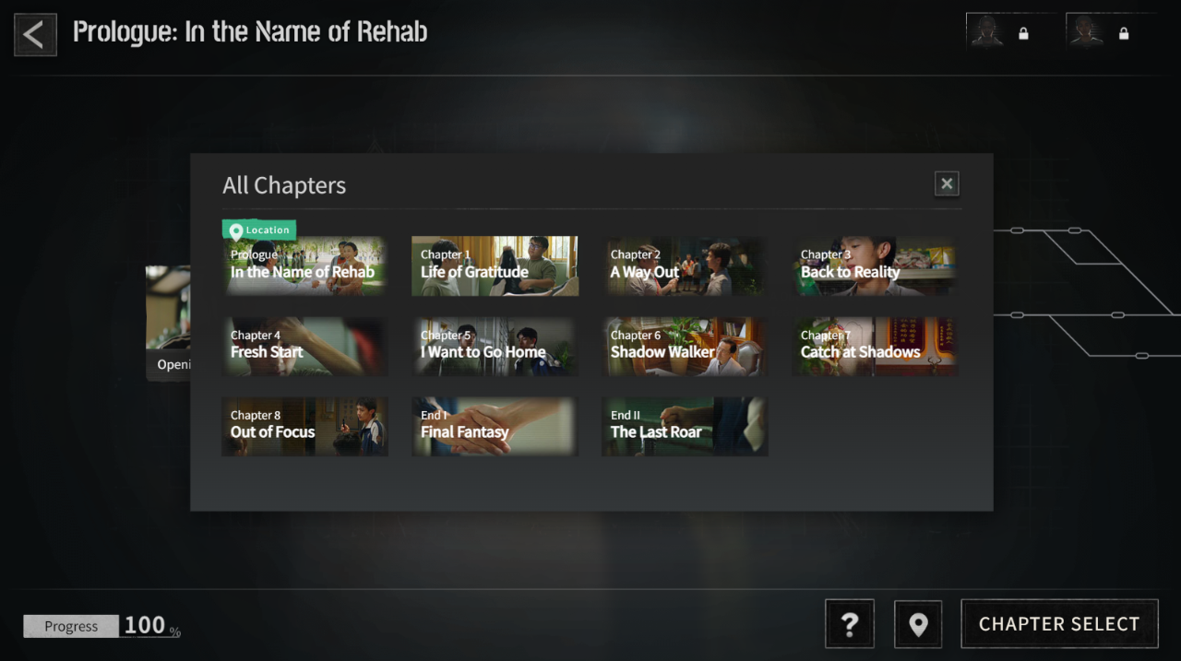The width and height of the screenshot is (1181, 661).
Task: Open Chapter 3 Back to Reality
Action: click(x=875, y=266)
